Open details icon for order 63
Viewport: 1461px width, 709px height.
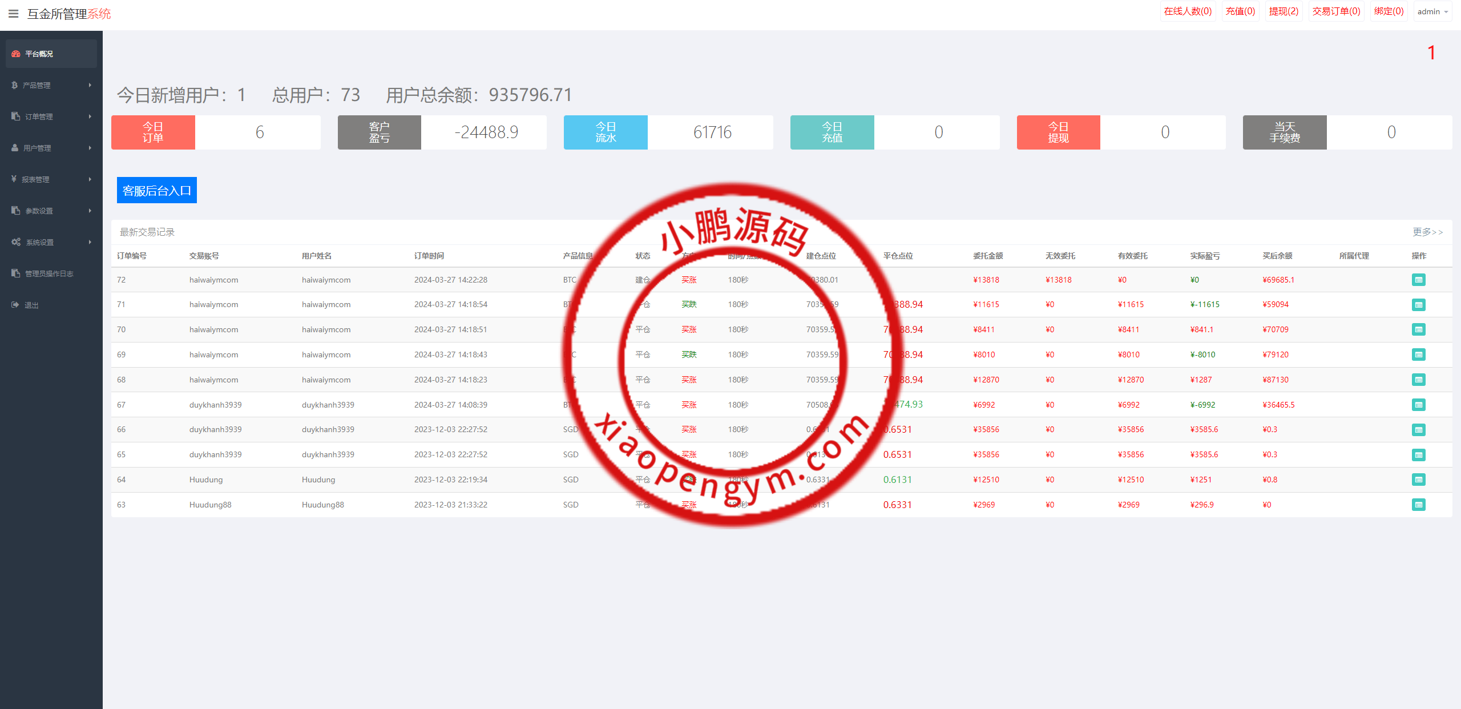tap(1418, 505)
